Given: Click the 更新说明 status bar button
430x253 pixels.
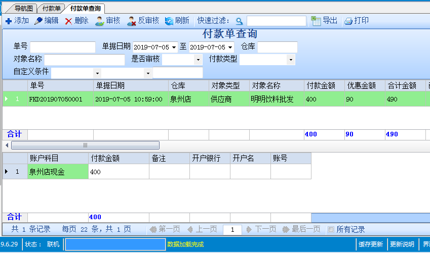Looking at the screenshot, I should coord(402,244).
